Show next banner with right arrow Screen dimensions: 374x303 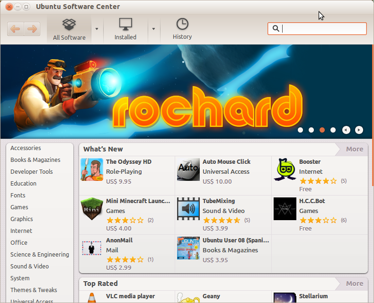[x=359, y=130]
